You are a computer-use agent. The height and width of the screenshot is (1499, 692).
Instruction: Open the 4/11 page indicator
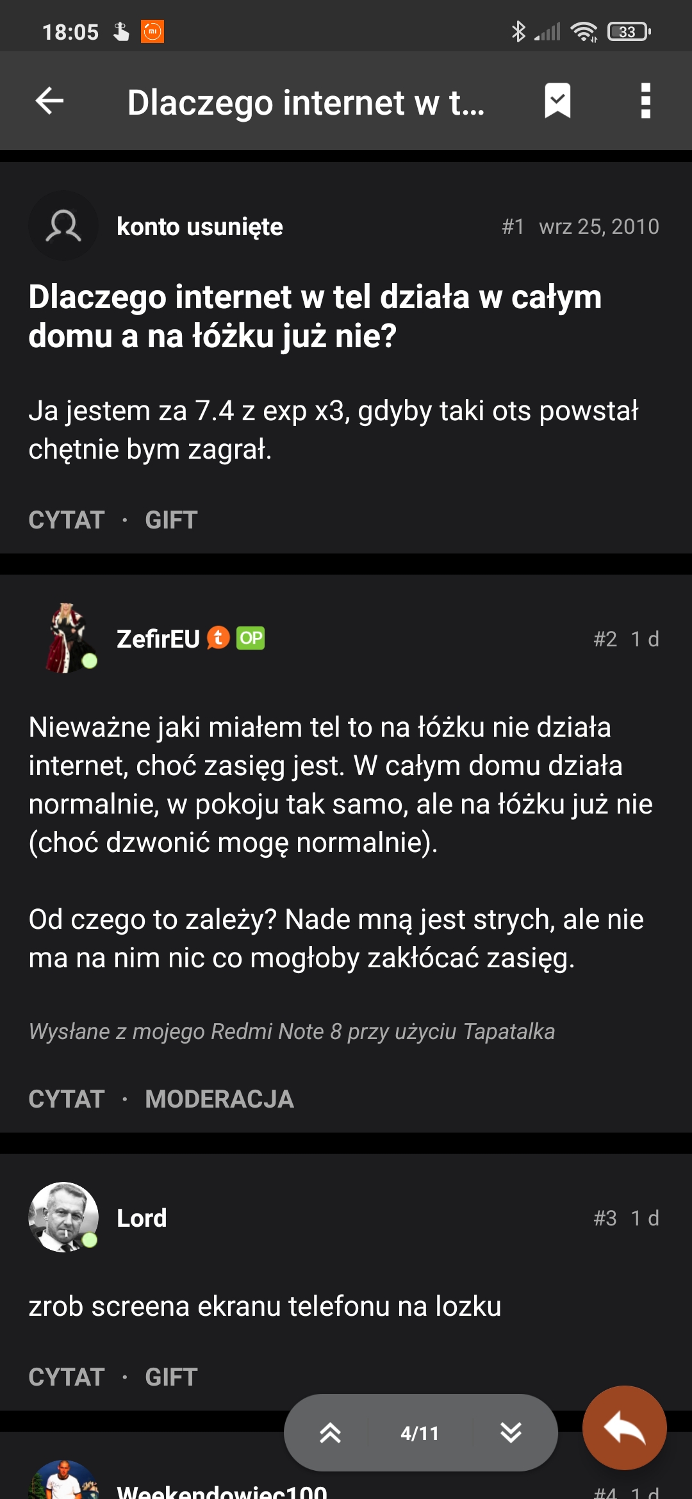click(x=420, y=1433)
